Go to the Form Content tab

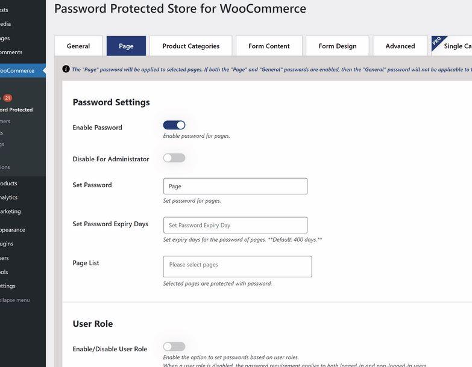(269, 46)
